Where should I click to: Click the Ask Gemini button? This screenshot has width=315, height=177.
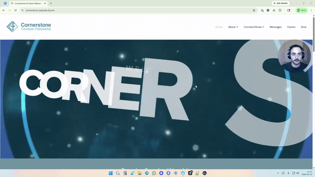point(281,3)
